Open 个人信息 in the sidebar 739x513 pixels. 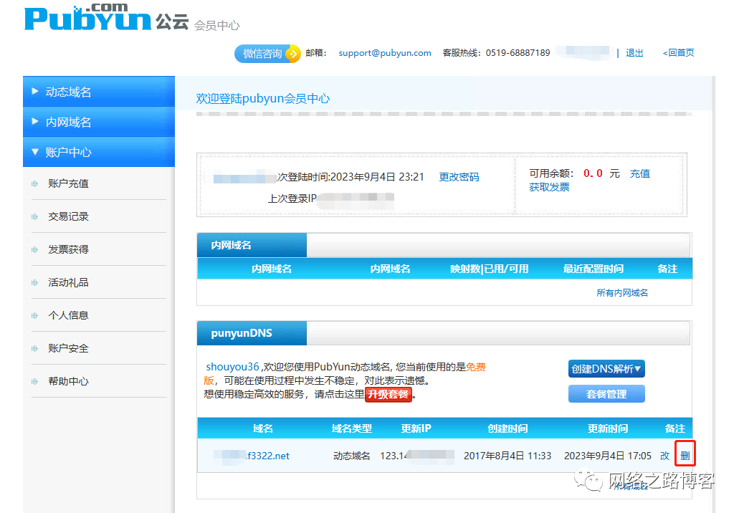68,316
